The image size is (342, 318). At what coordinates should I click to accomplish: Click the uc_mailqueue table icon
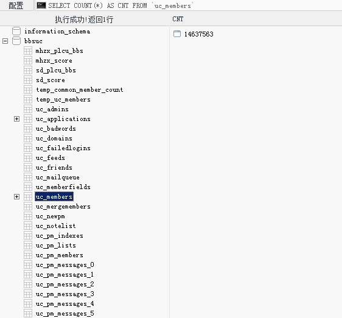click(28, 177)
